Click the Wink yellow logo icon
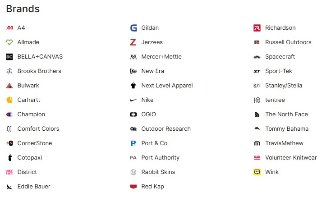Viewport: 322px width, 197px height. 257,172
